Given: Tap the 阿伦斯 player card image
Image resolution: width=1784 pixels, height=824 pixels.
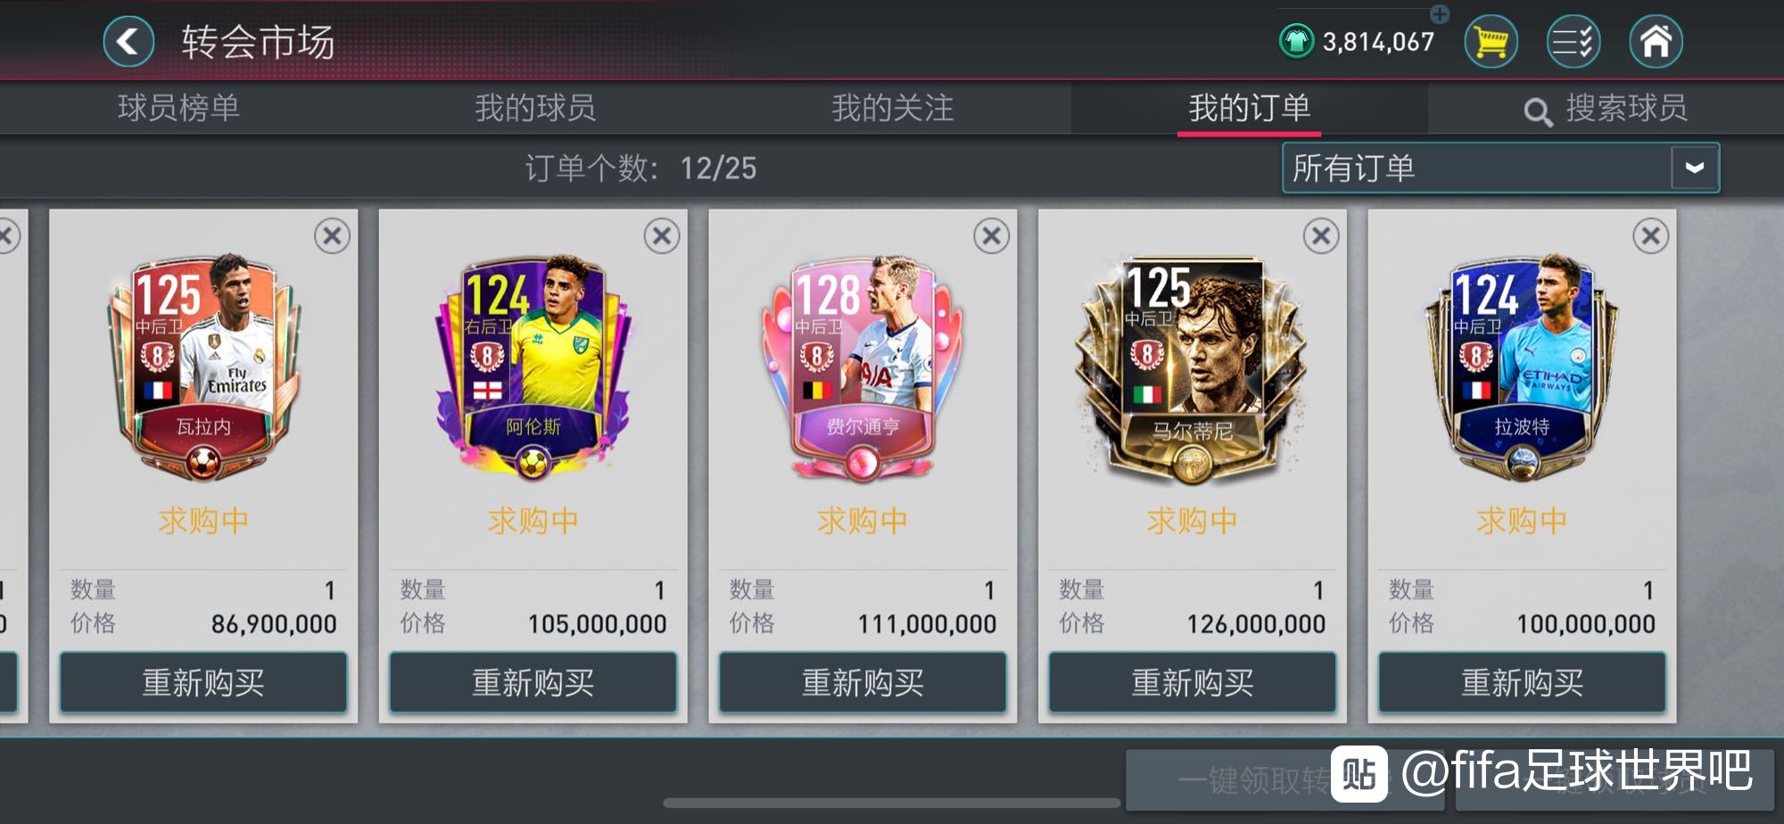Looking at the screenshot, I should click(533, 367).
